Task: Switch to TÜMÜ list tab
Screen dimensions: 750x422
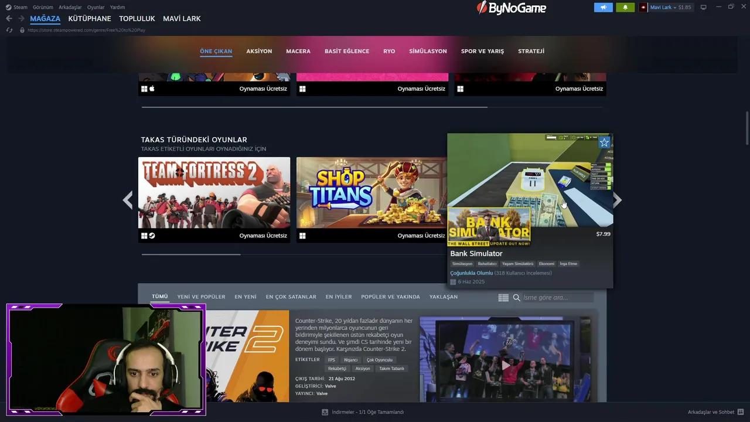Action: [x=160, y=297]
